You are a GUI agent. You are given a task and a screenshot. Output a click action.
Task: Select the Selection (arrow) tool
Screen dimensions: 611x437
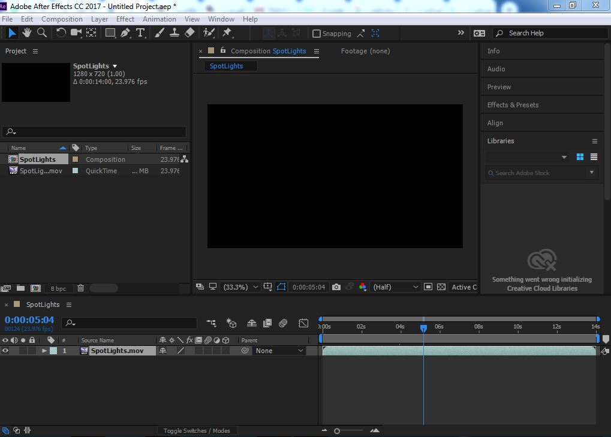click(12, 33)
